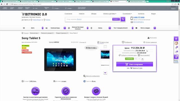Expand the purple toggle next to Авто
The image size is (180, 101).
click(x=42, y=28)
